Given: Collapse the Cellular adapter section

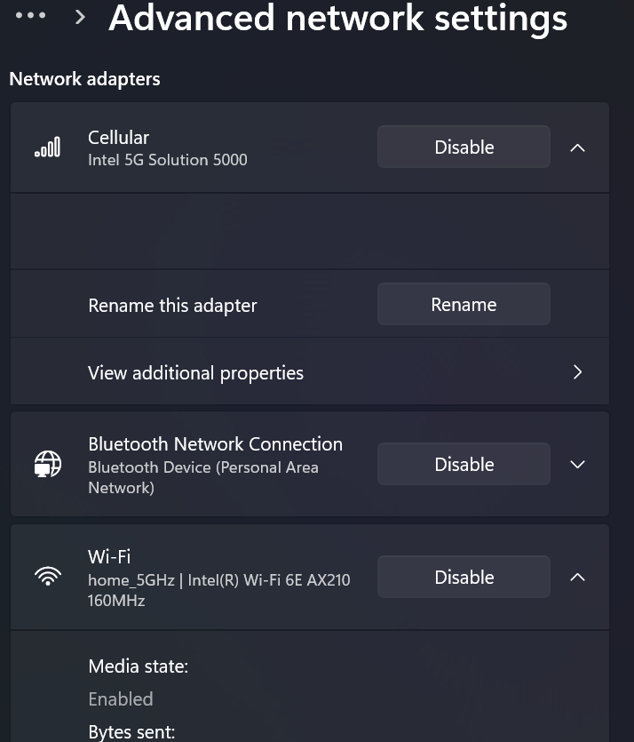Looking at the screenshot, I should click(577, 148).
